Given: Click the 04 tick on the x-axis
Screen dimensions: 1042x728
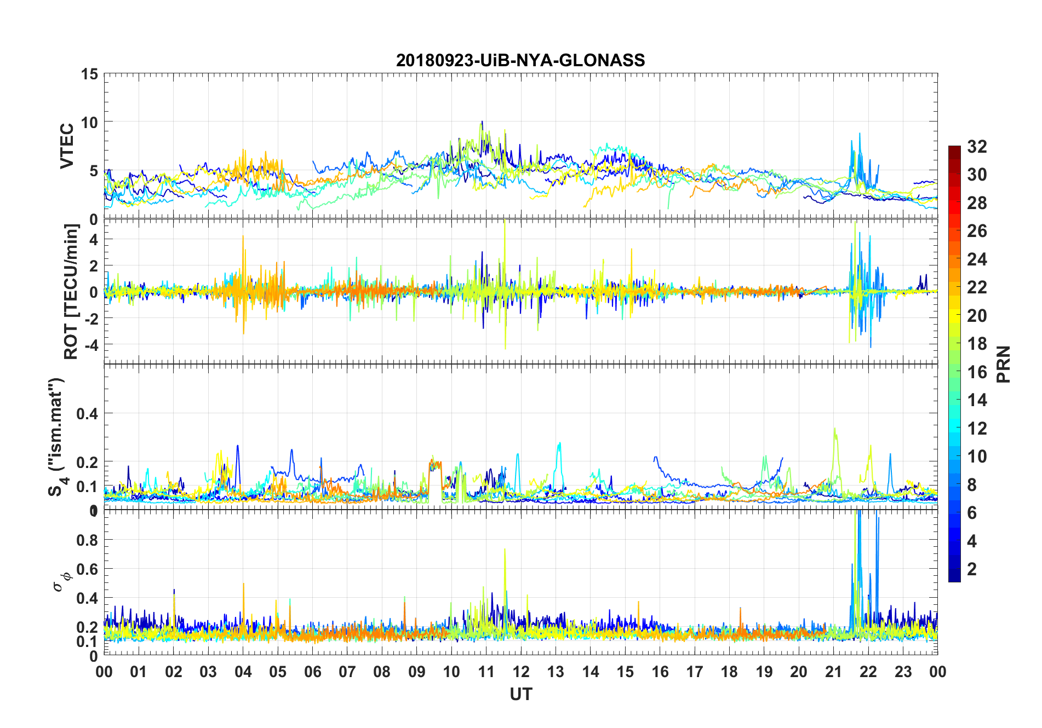Looking at the screenshot, I should [243, 672].
